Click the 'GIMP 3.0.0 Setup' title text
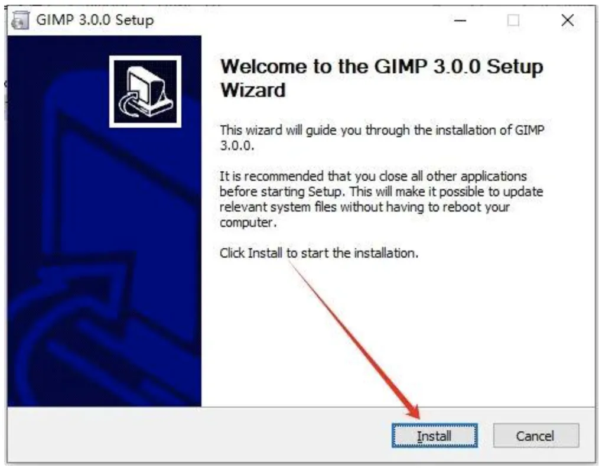The width and height of the screenshot is (599, 468). pos(95,20)
